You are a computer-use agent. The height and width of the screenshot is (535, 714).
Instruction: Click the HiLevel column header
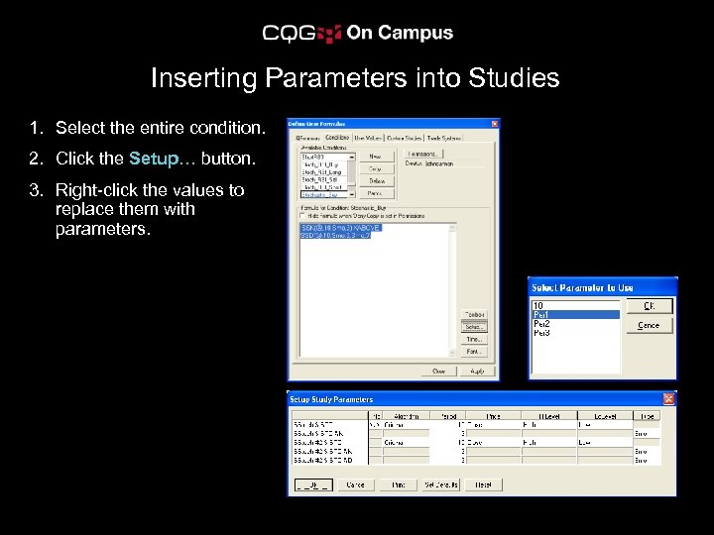tap(549, 416)
